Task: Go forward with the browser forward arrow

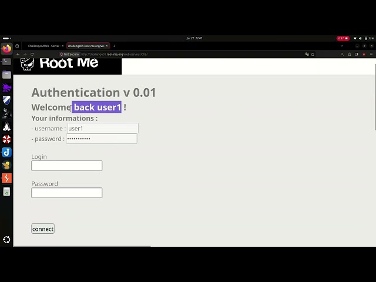Action: [x=25, y=54]
